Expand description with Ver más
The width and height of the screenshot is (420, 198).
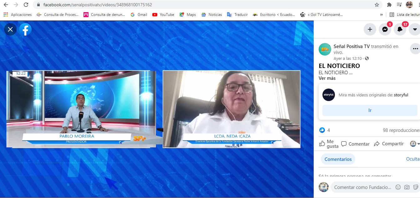point(327,78)
